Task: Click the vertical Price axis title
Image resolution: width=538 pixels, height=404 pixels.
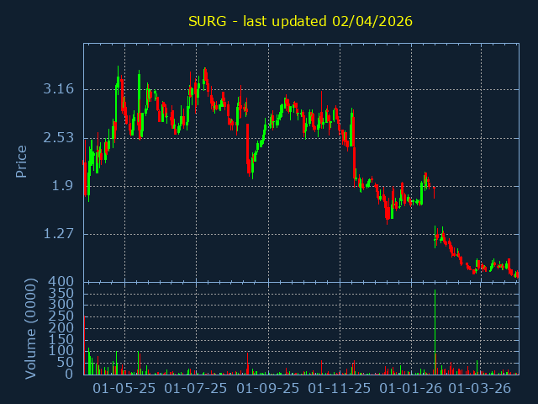Action: coord(21,162)
